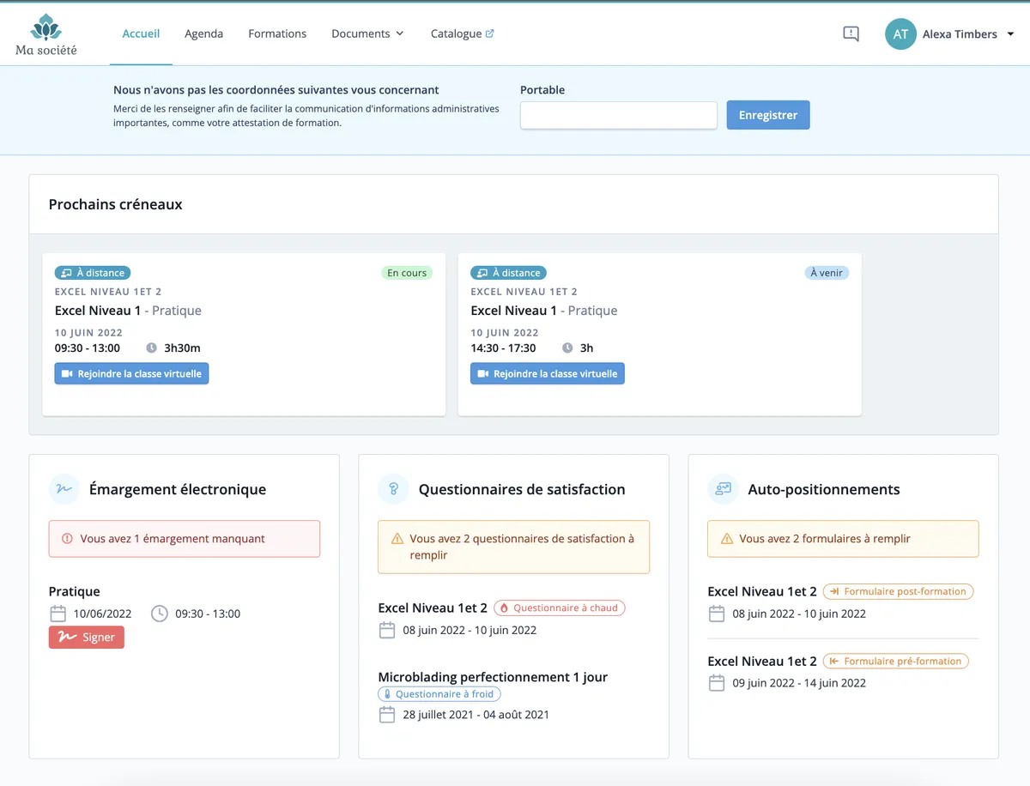The height and width of the screenshot is (786, 1030).
Task: Click the À distance badge on the En cours card
Action: pyautogui.click(x=93, y=273)
